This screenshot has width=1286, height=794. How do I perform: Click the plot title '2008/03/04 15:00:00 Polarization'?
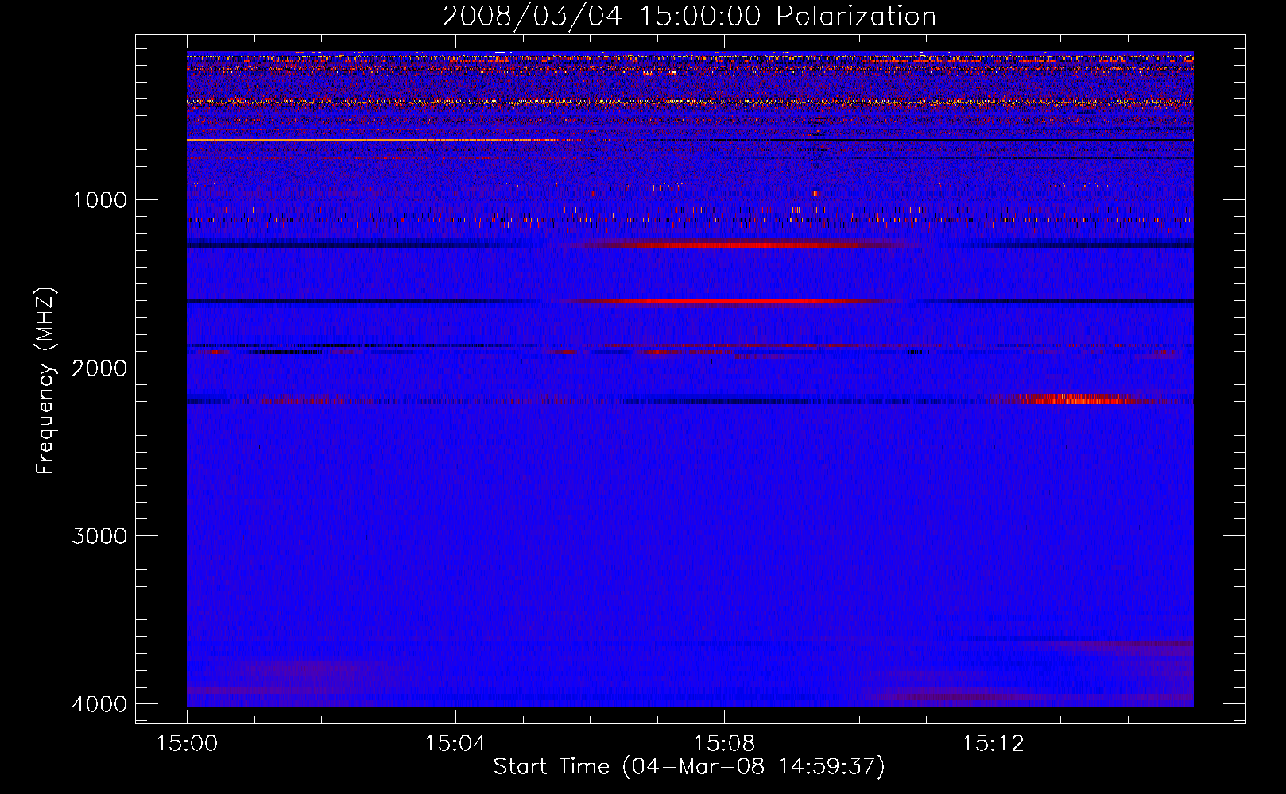pyautogui.click(x=689, y=16)
